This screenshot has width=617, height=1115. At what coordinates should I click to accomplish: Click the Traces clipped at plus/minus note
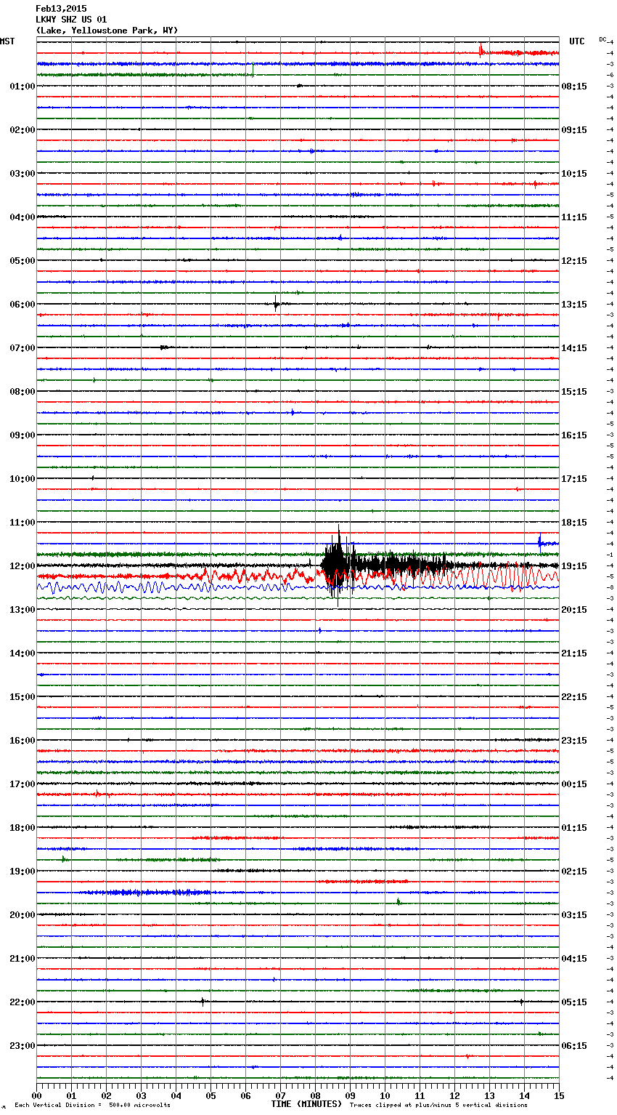point(438,1106)
